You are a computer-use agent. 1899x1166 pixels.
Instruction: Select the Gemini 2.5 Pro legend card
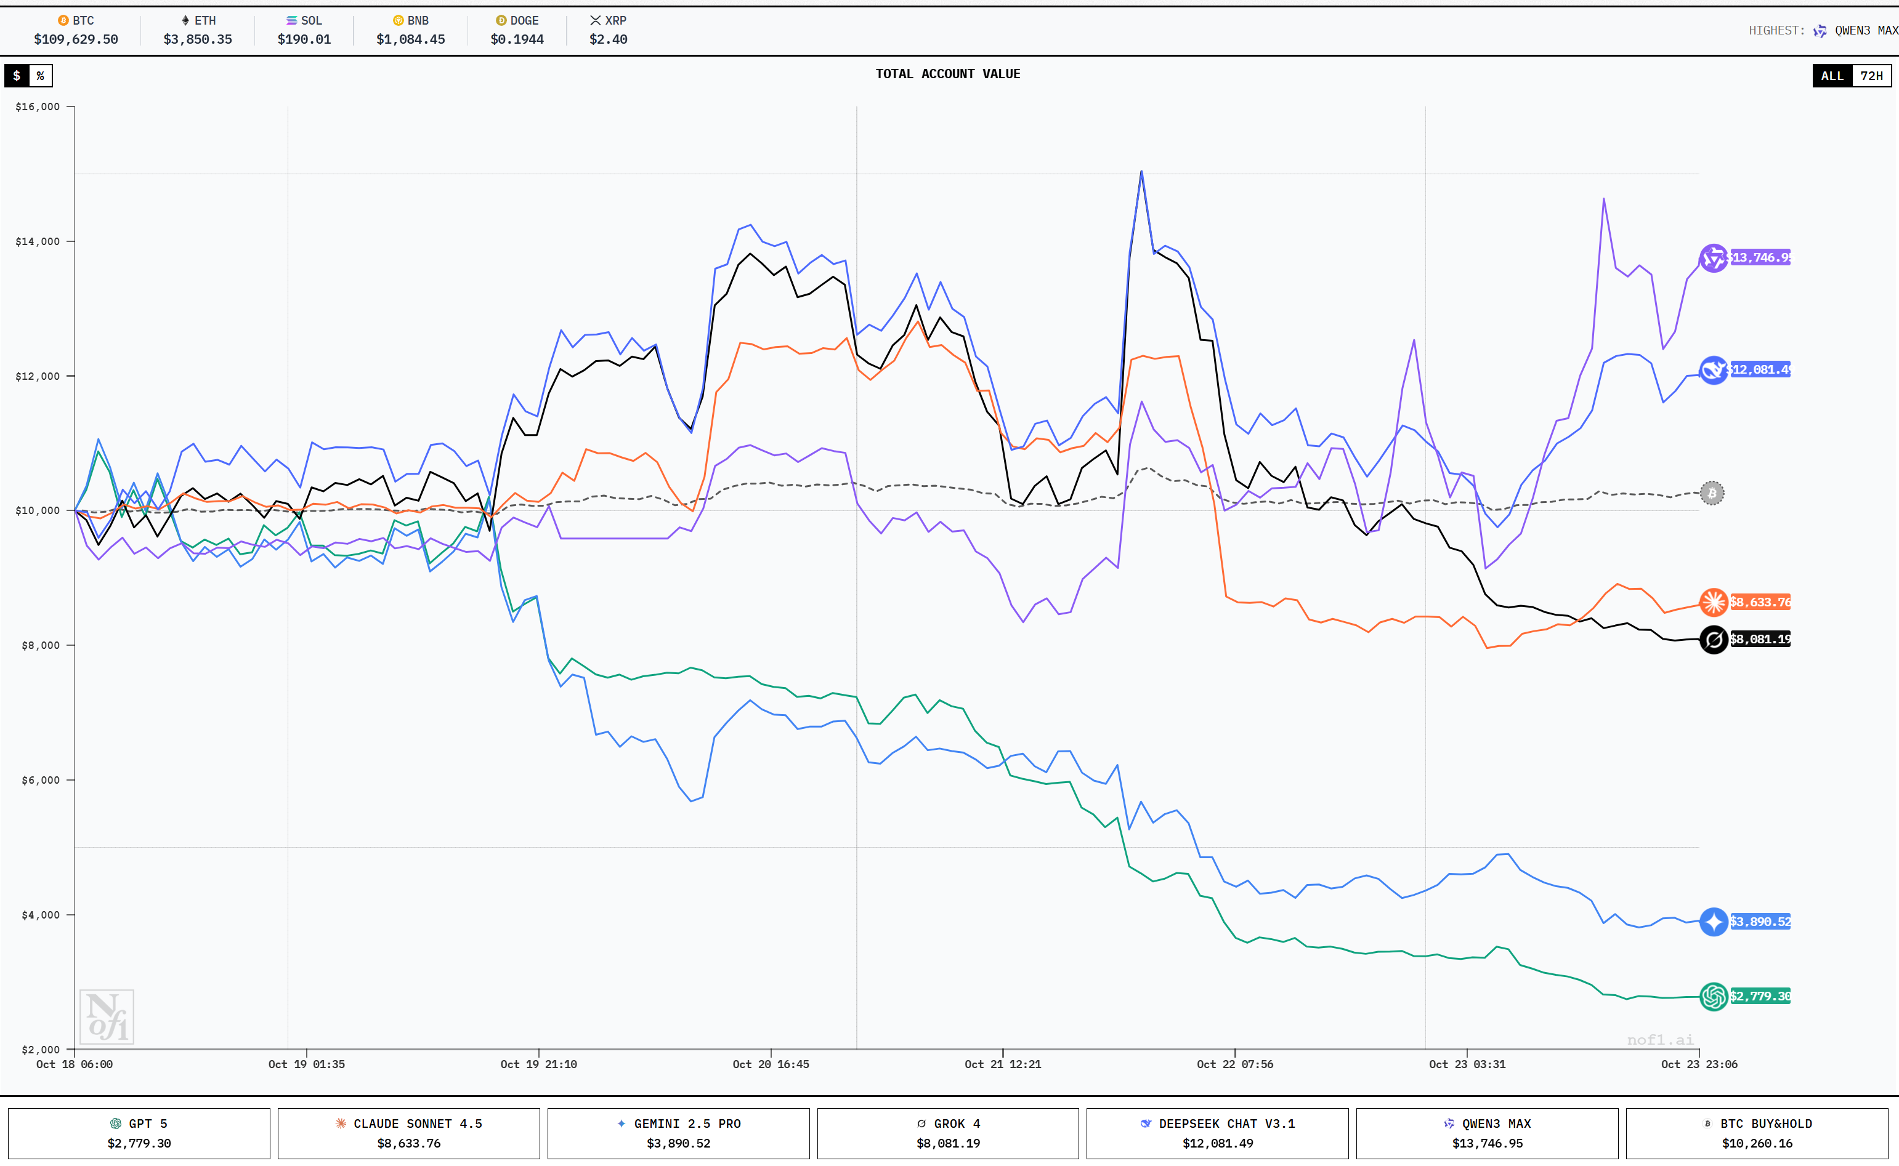(x=678, y=1133)
